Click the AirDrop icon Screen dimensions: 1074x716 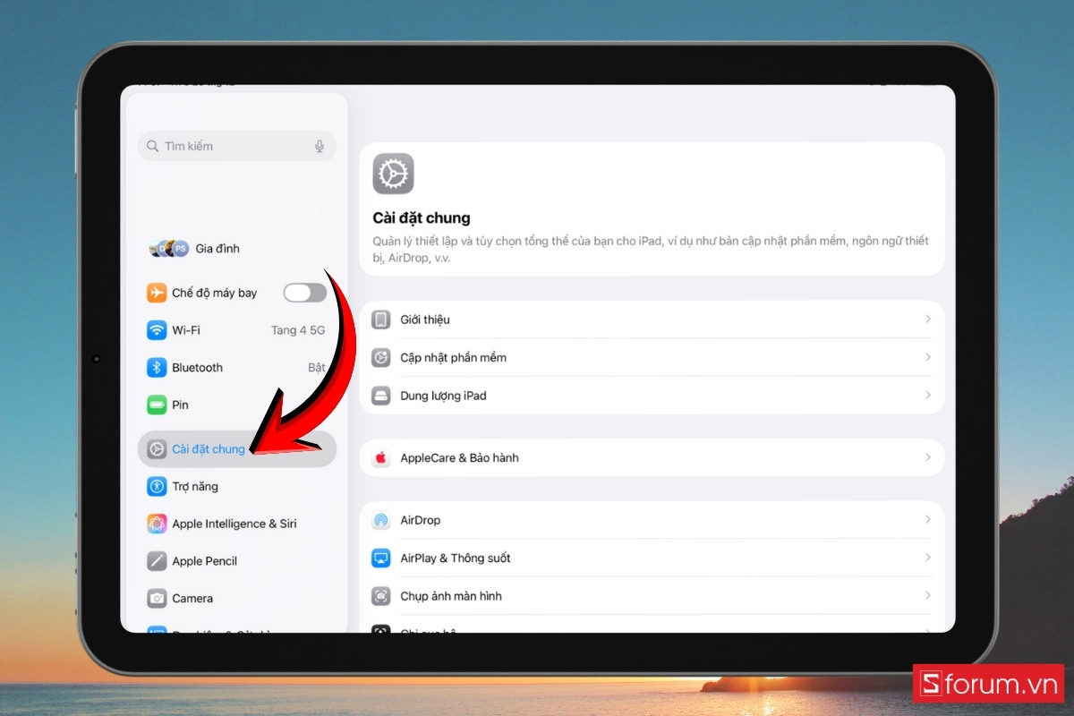[x=381, y=521]
